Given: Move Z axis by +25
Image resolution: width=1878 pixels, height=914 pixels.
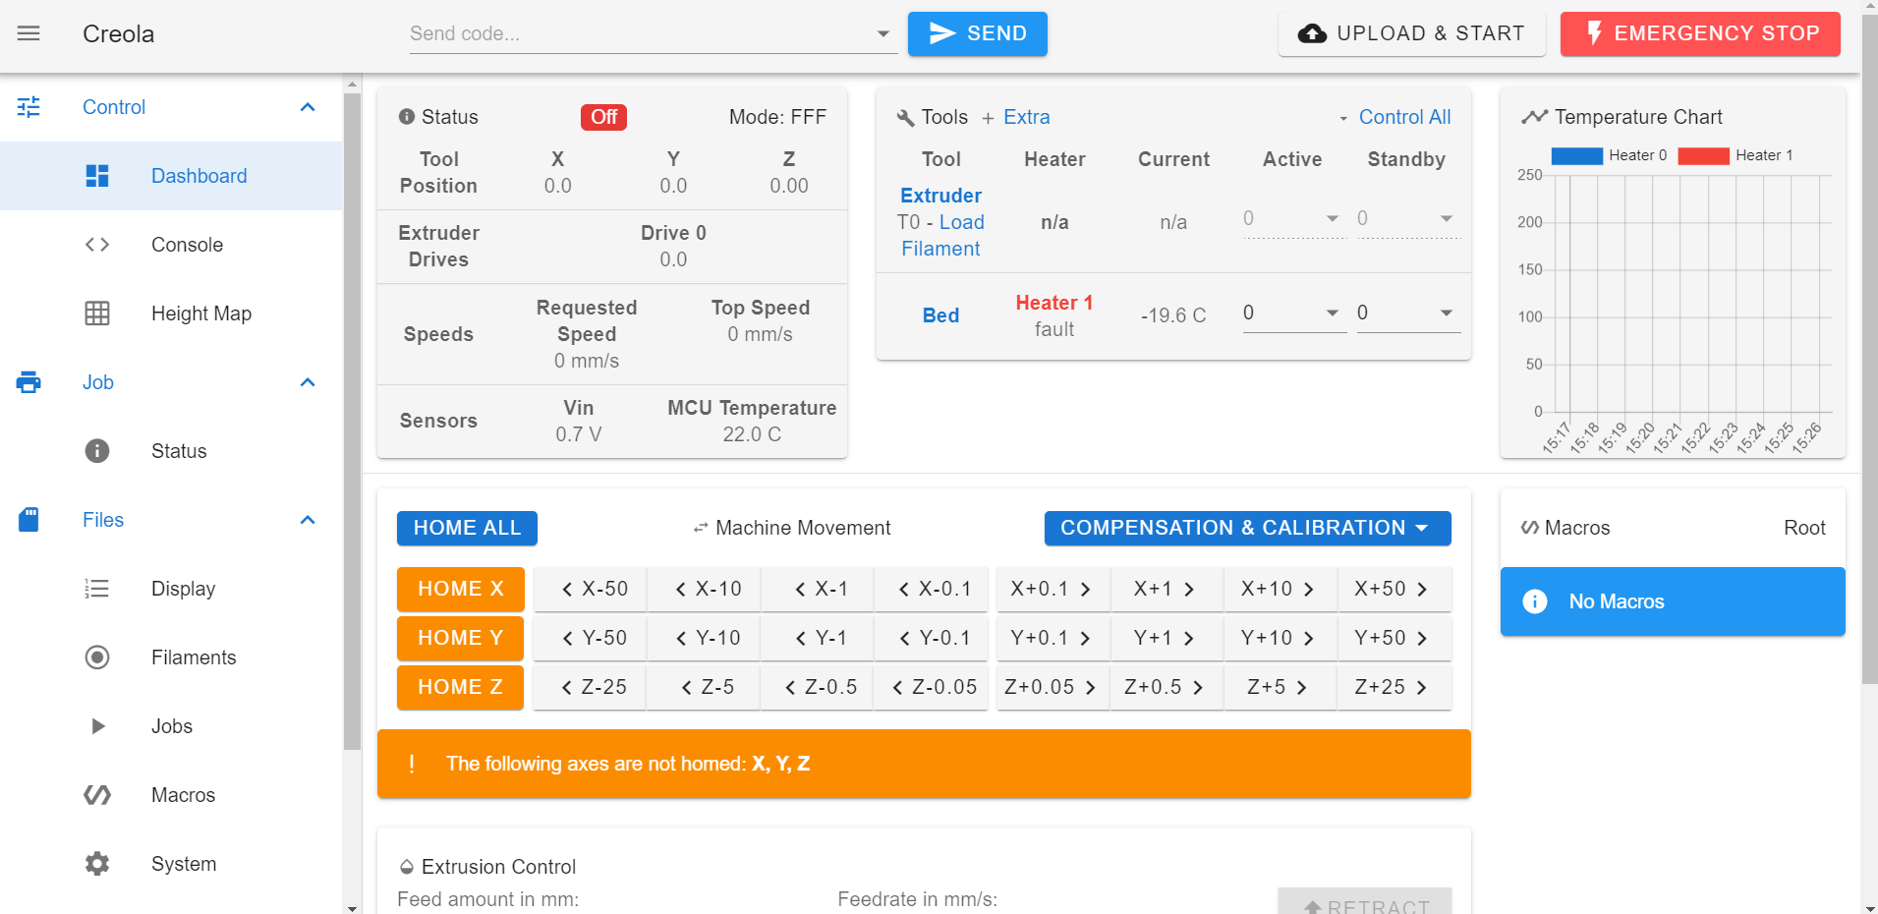Looking at the screenshot, I should click(1394, 687).
